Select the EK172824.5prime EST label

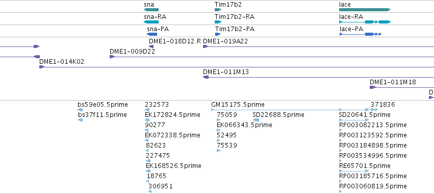(172, 115)
